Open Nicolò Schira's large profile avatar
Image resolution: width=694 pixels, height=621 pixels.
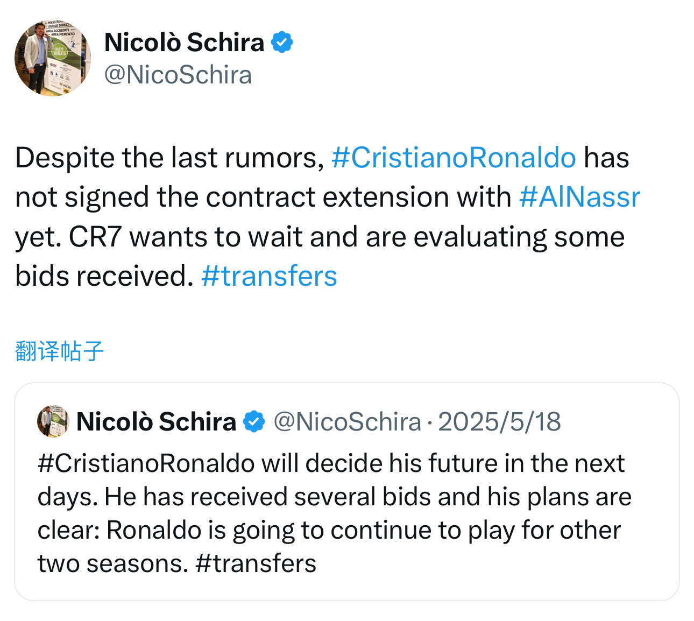[x=52, y=58]
